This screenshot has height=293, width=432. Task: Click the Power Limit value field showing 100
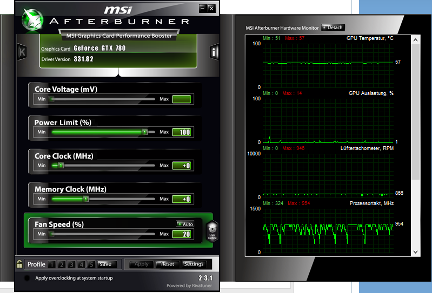point(182,132)
